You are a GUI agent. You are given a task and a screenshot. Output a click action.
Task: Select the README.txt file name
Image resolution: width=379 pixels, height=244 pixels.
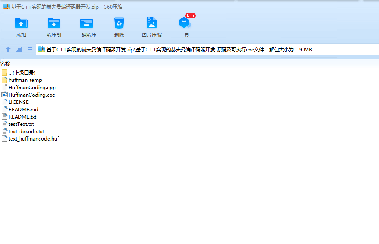[22, 117]
